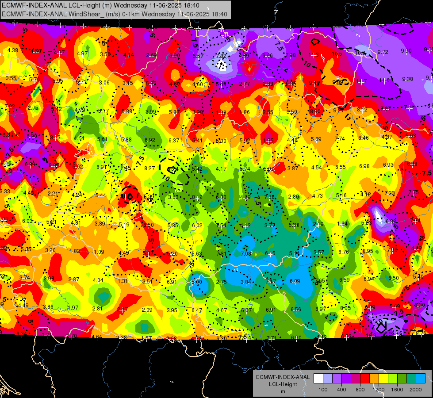433x398 pixels.
Task: Click the legend label '2000'
Action: pyautogui.click(x=416, y=390)
